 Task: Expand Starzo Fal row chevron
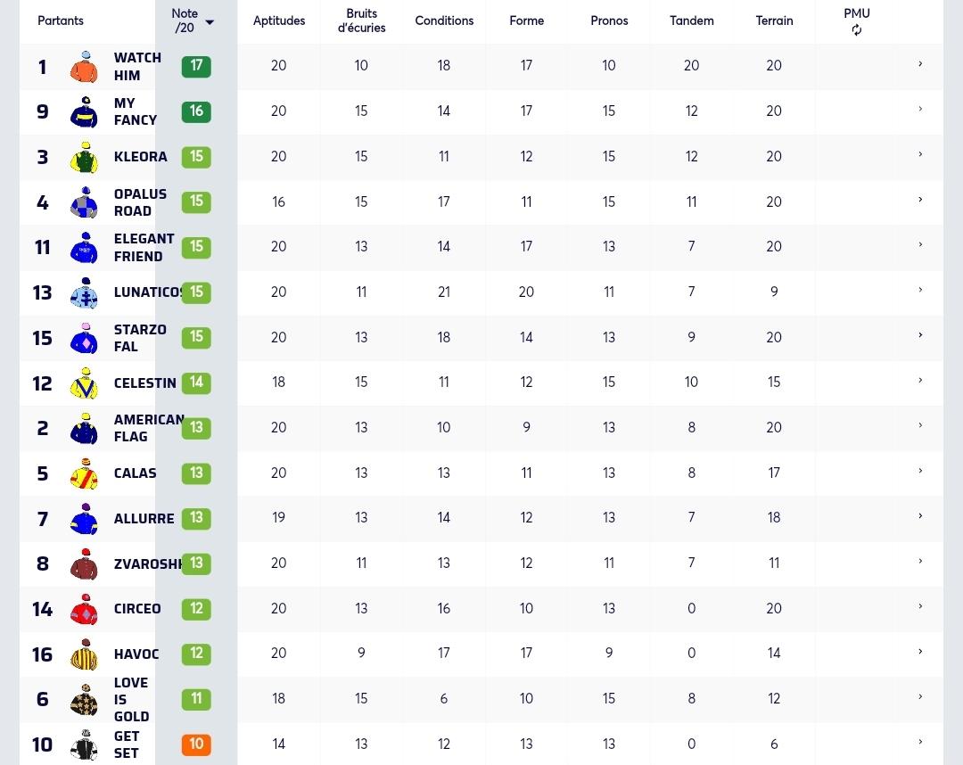(920, 335)
